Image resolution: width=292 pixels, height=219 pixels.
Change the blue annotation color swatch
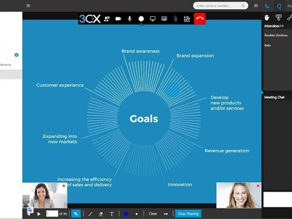[x=126, y=214]
